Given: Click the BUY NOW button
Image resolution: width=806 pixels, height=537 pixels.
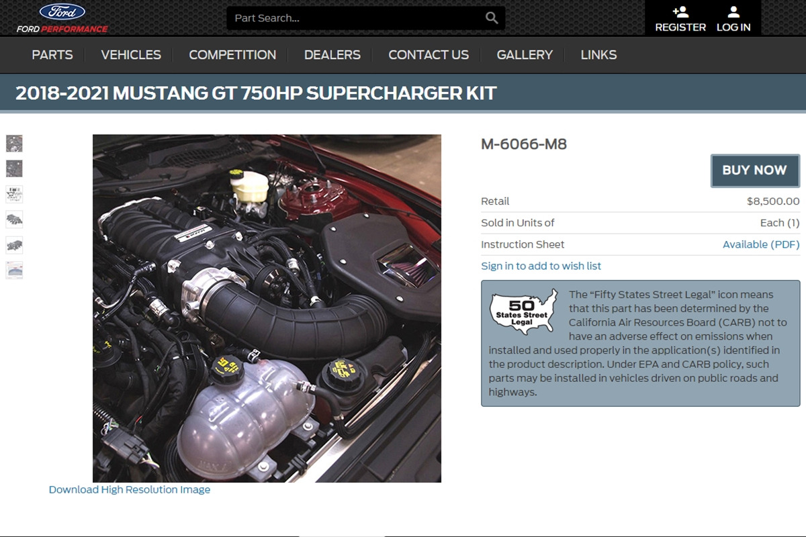Looking at the screenshot, I should tap(754, 170).
